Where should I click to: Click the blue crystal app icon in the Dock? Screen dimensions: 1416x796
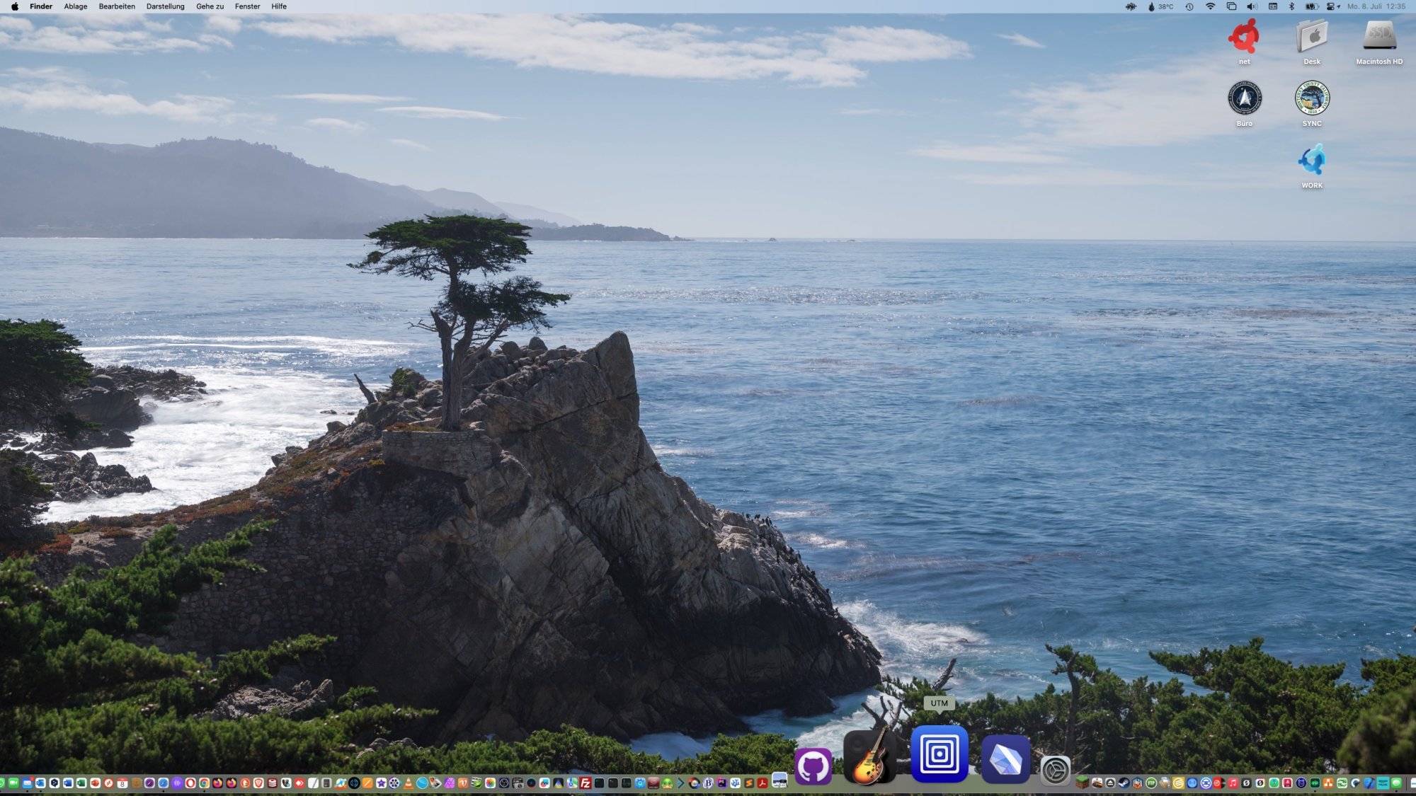(1005, 760)
